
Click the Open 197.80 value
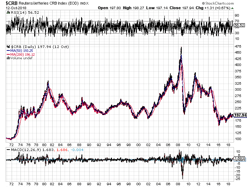pyautogui.click(x=109, y=8)
